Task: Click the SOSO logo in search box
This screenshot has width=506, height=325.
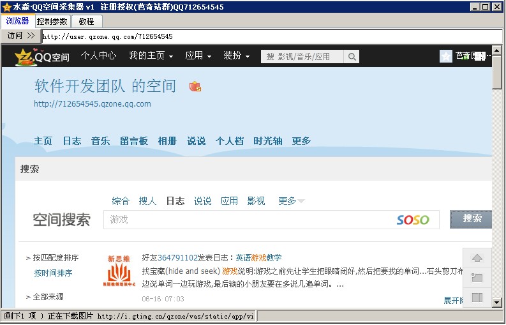Action: pos(413,220)
